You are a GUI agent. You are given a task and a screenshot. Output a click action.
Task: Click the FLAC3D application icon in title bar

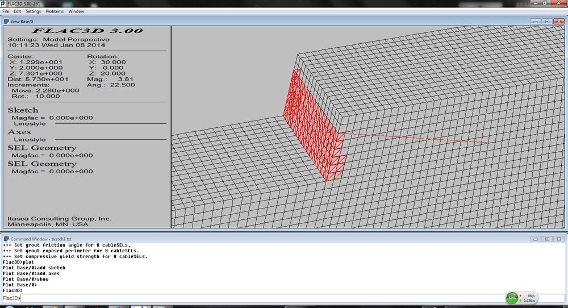click(x=3, y=3)
